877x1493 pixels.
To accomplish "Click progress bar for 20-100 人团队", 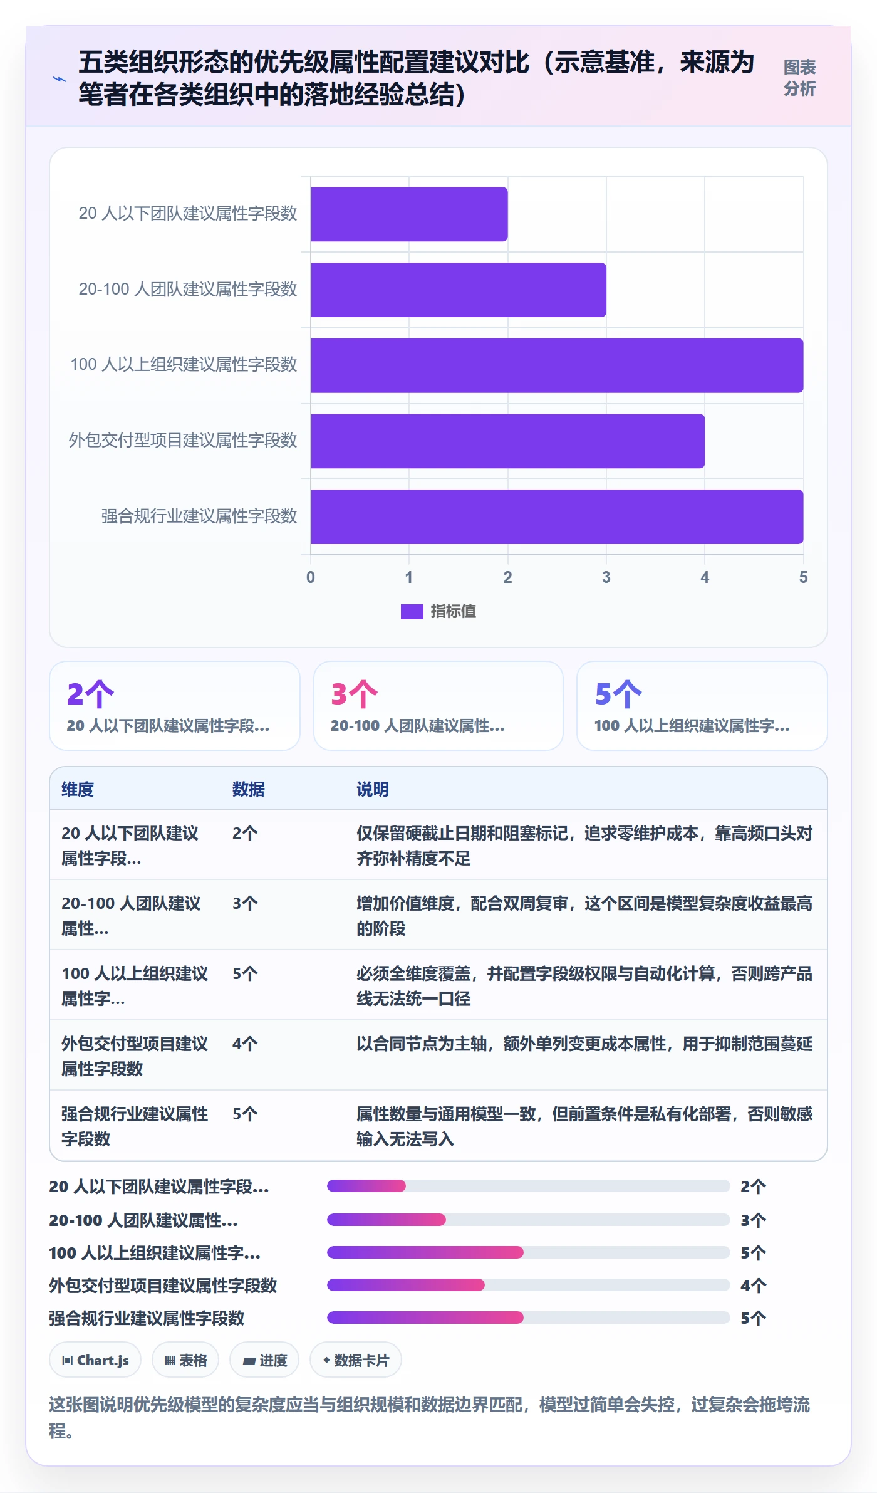I will tap(529, 1220).
